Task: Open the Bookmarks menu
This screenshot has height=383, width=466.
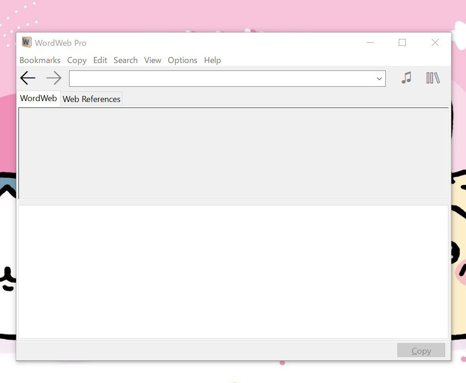Action: 40,60
